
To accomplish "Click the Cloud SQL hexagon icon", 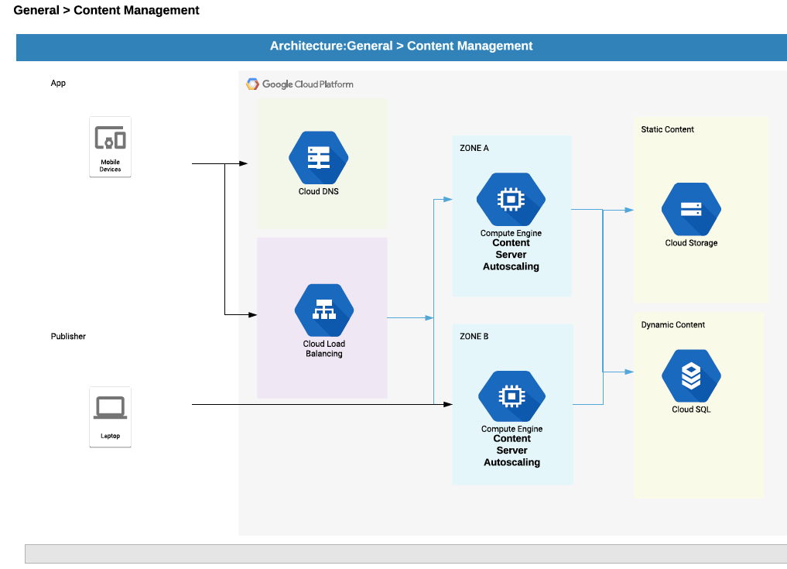I will [691, 375].
